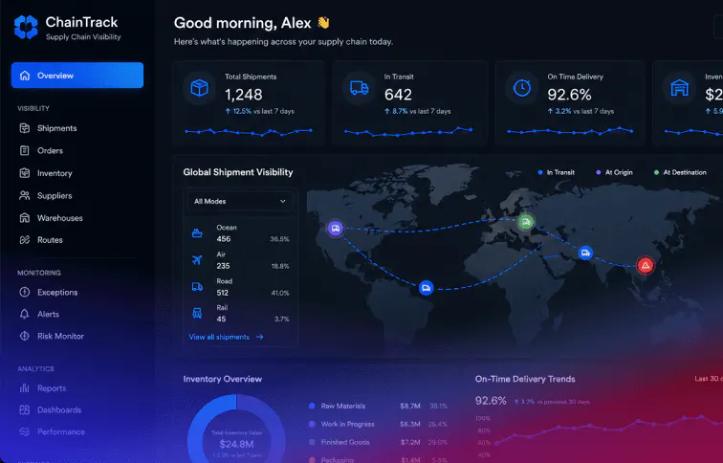Screen dimensions: 723x463
Task: Click the Warehouses building icon
Action: click(x=25, y=218)
